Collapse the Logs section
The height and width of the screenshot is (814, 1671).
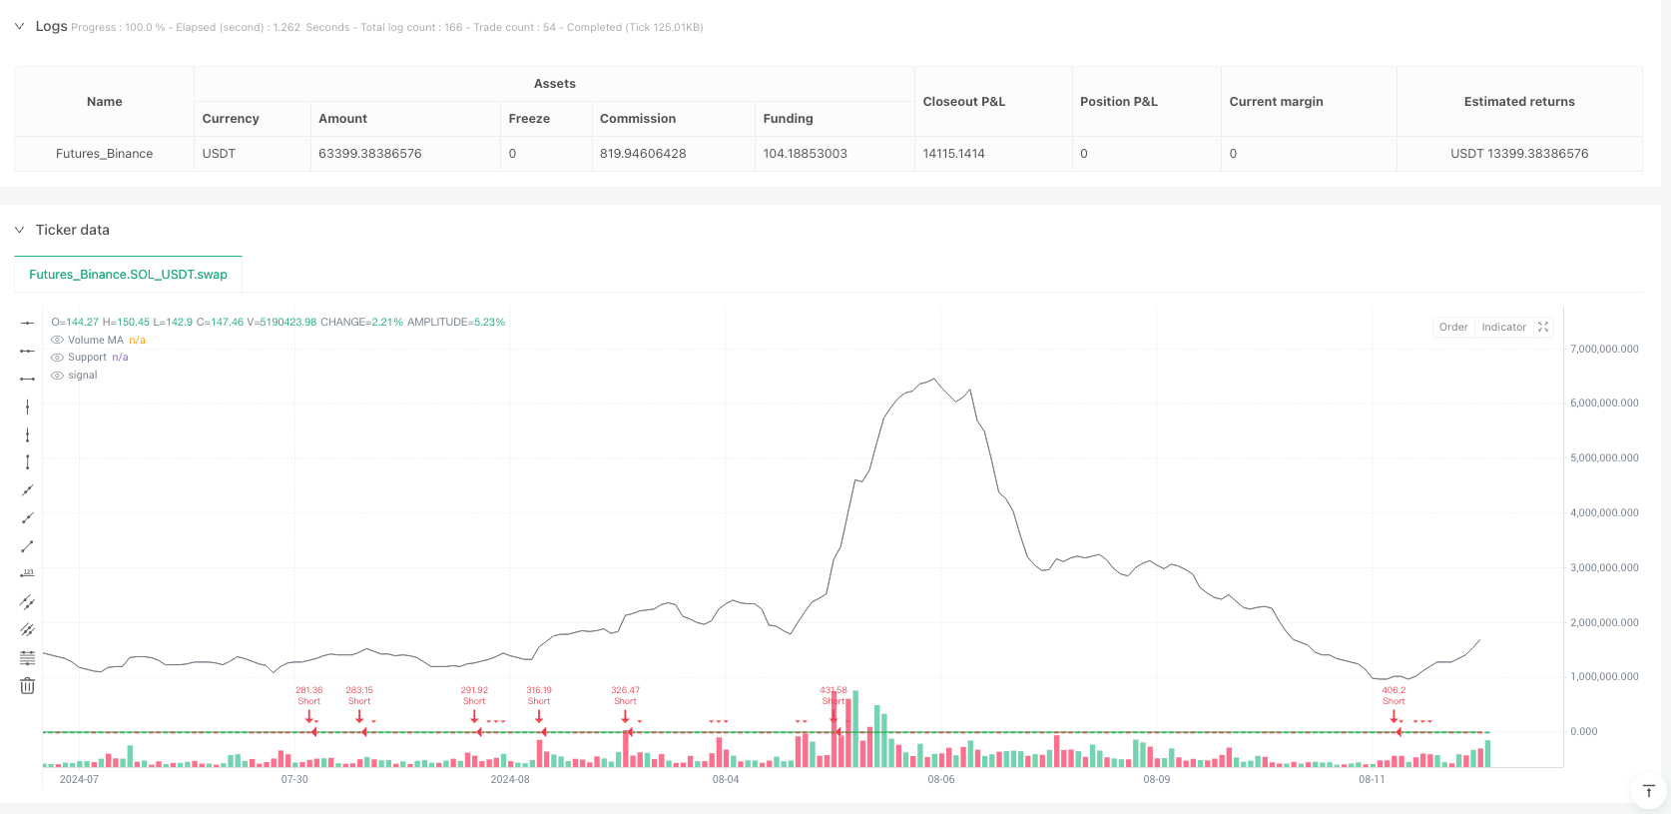coord(19,26)
